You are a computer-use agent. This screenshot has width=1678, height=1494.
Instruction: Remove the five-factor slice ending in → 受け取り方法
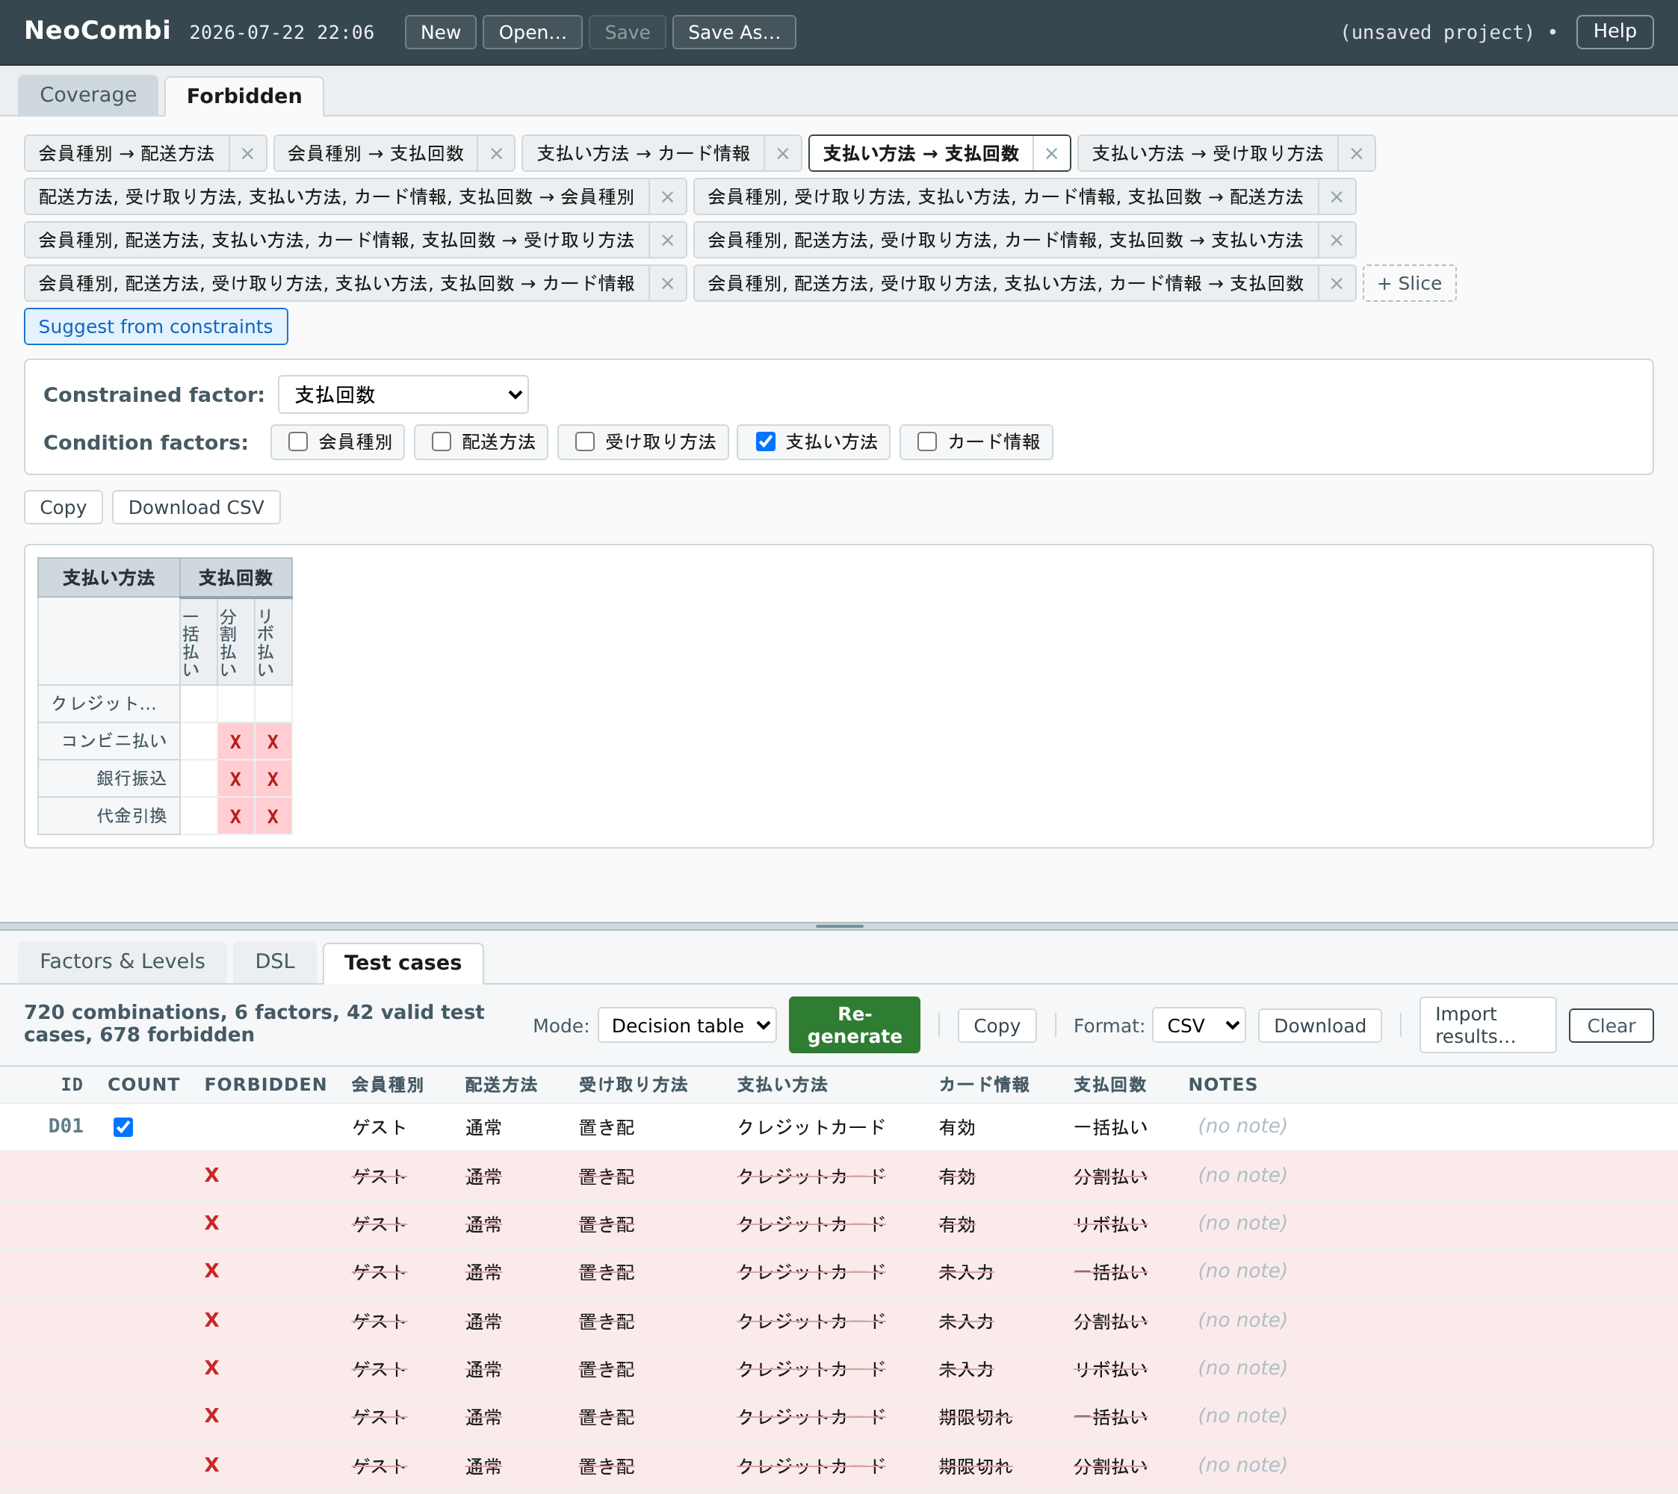point(667,241)
